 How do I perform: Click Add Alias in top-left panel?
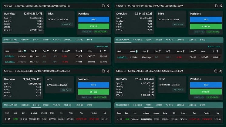(67, 24)
